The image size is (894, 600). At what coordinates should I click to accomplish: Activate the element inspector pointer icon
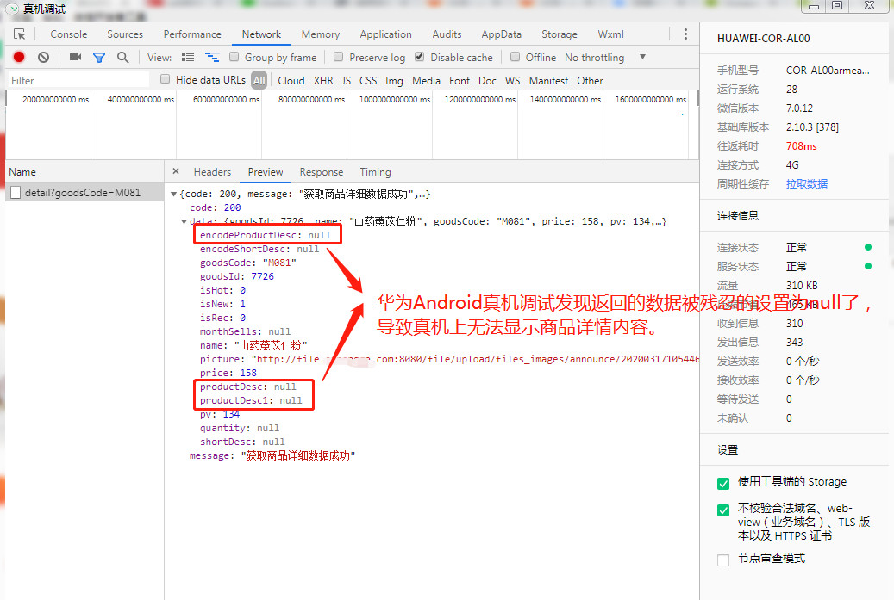(19, 34)
